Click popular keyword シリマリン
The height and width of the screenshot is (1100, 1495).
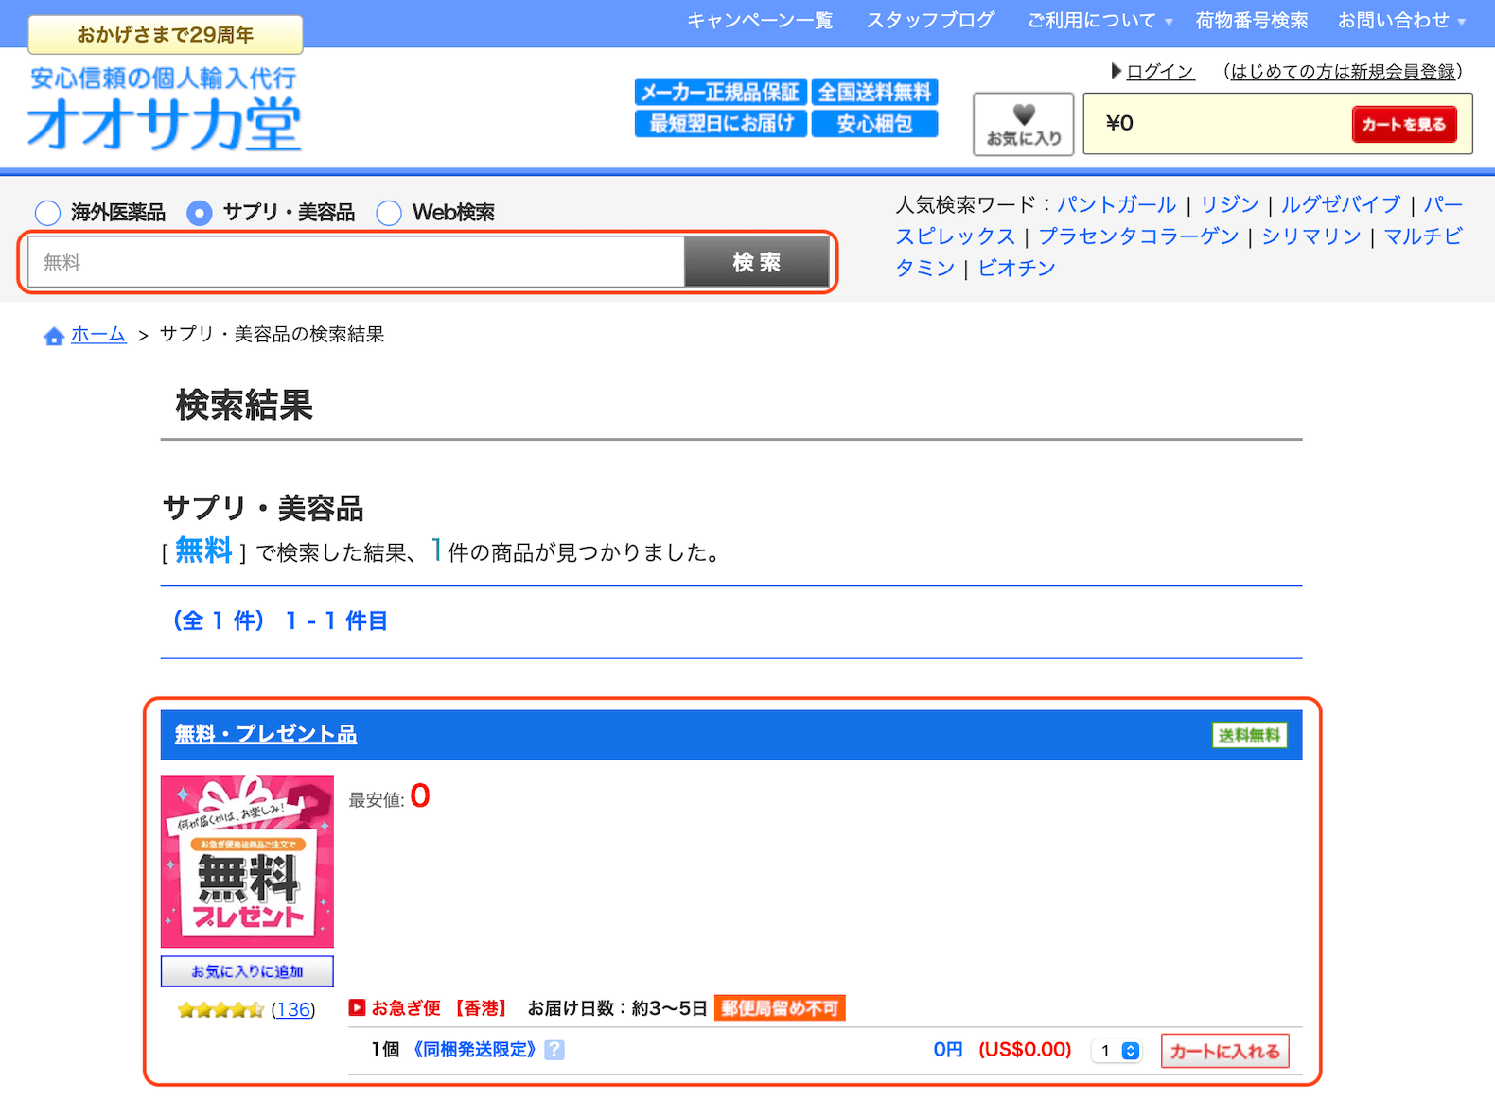click(x=1310, y=236)
